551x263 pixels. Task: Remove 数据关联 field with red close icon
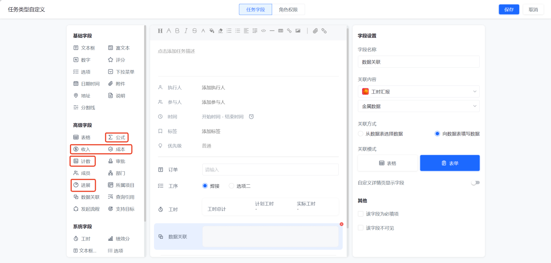[341, 224]
